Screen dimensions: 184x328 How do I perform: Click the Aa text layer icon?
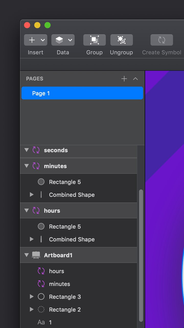click(41, 322)
